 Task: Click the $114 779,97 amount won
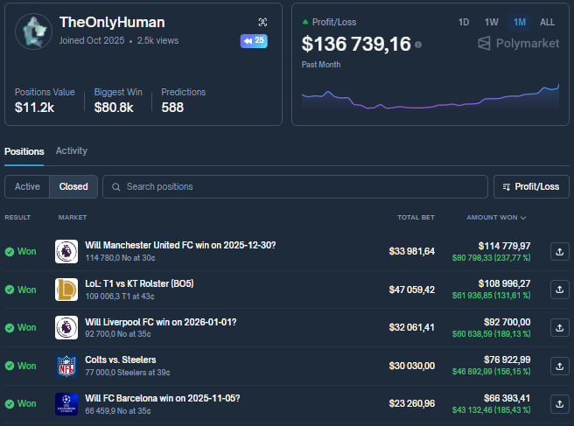[x=504, y=246]
